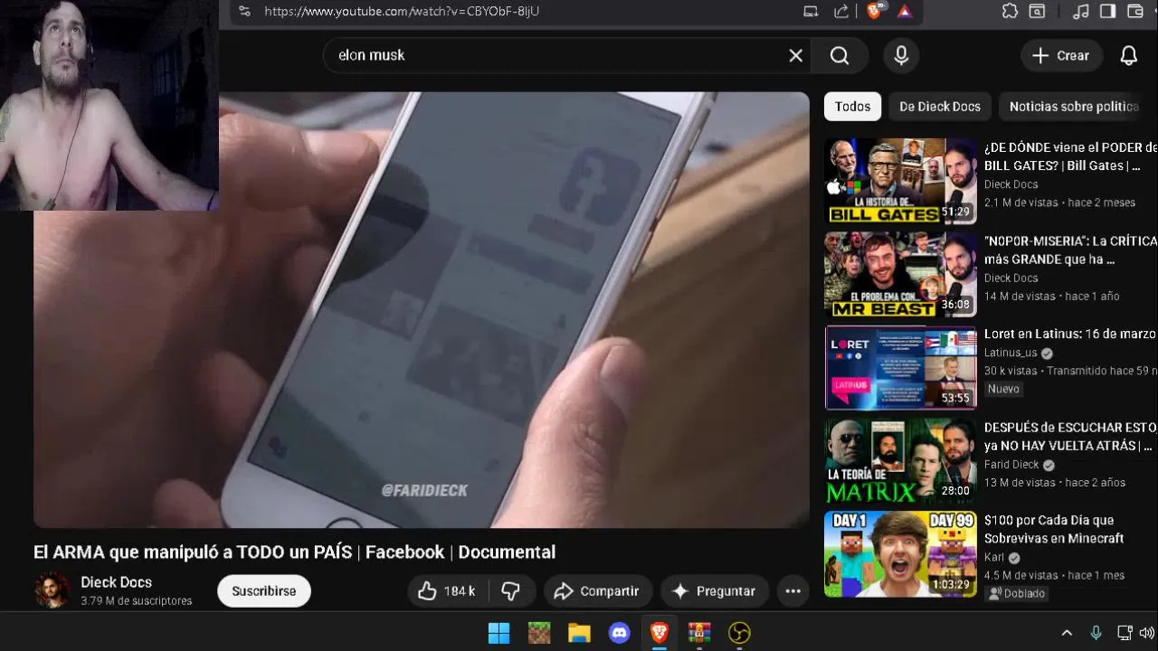Open the volume speaker tray icon
Image resolution: width=1158 pixels, height=651 pixels.
point(1147,633)
